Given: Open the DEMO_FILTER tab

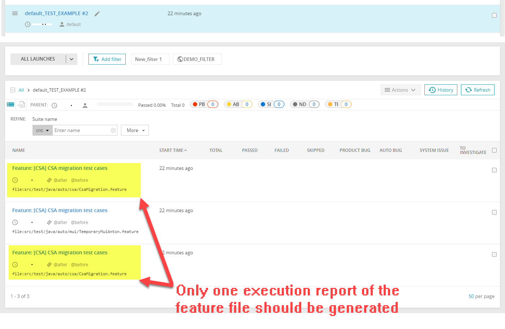Looking at the screenshot, I should [197, 59].
